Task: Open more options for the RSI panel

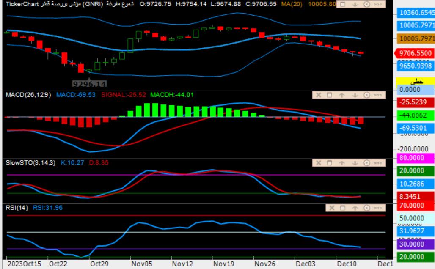Action: click(377, 208)
